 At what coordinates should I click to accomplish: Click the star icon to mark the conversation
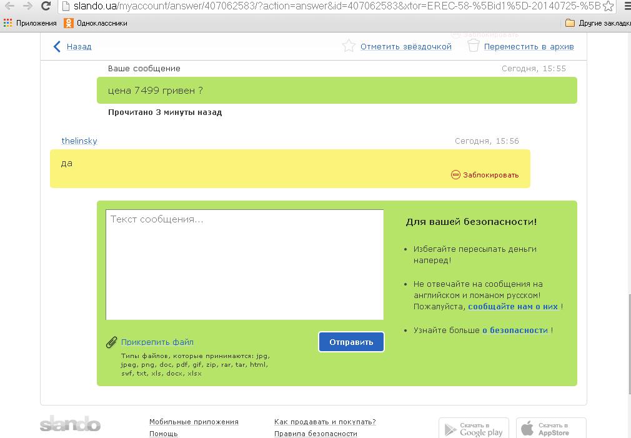click(349, 46)
